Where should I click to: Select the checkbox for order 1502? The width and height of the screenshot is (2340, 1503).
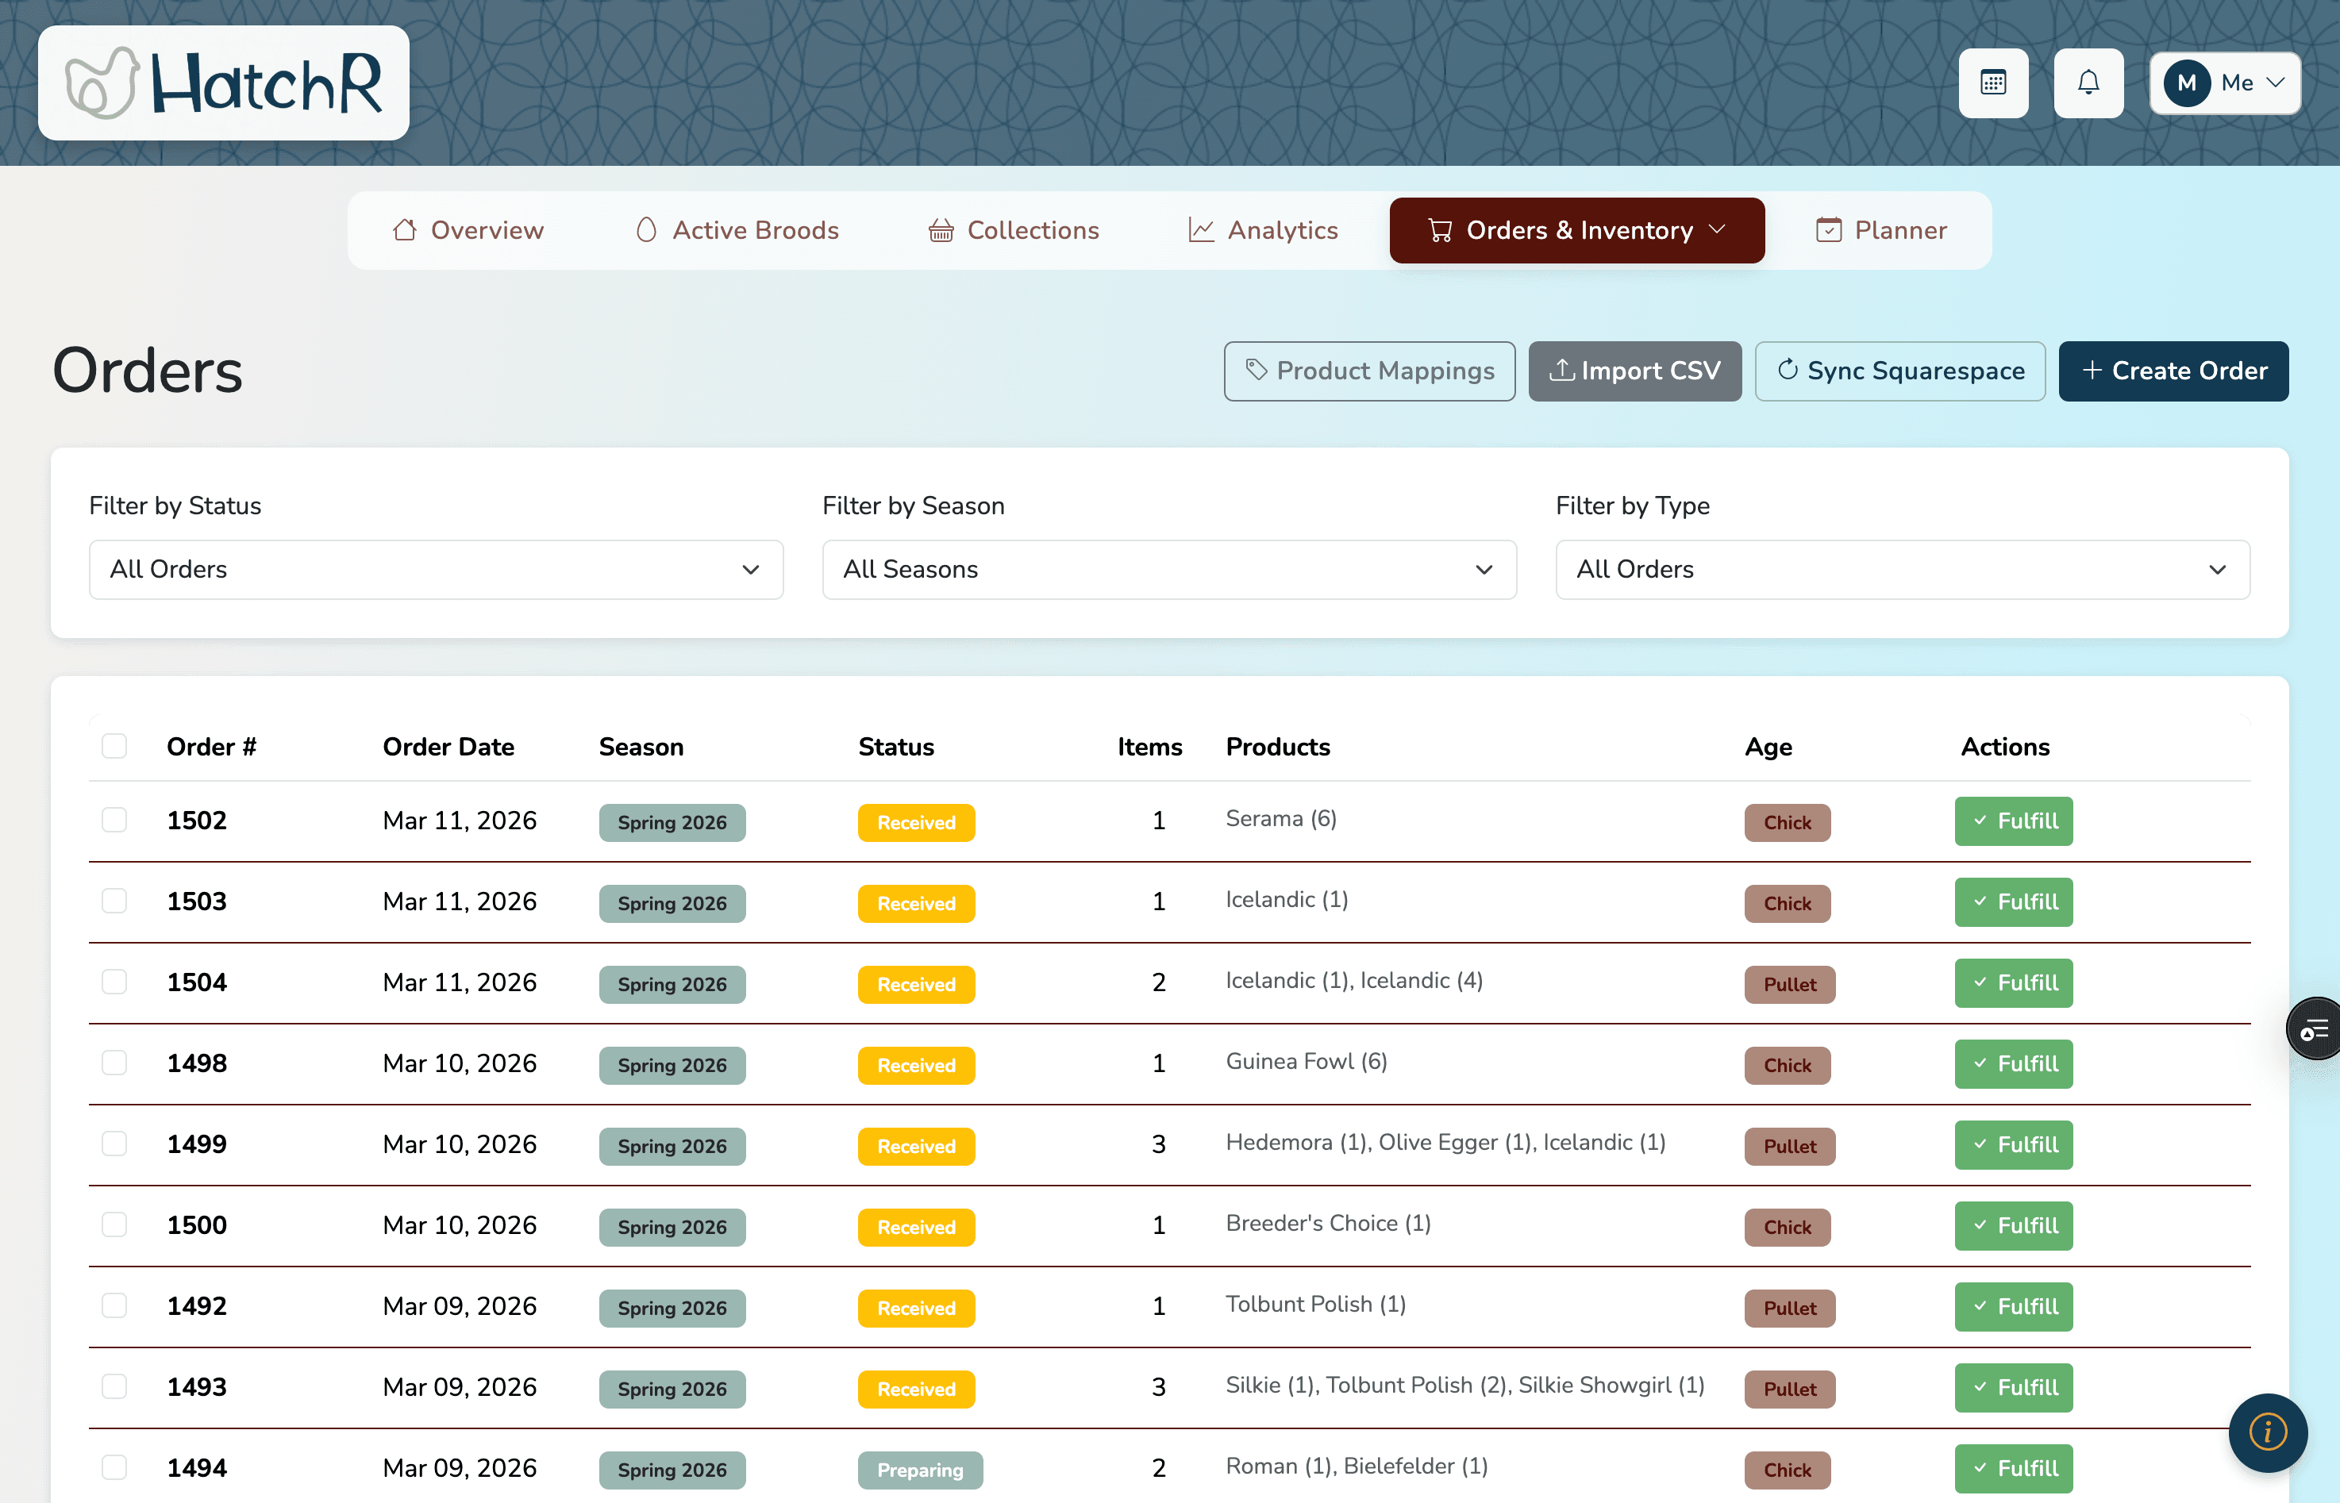tap(114, 821)
